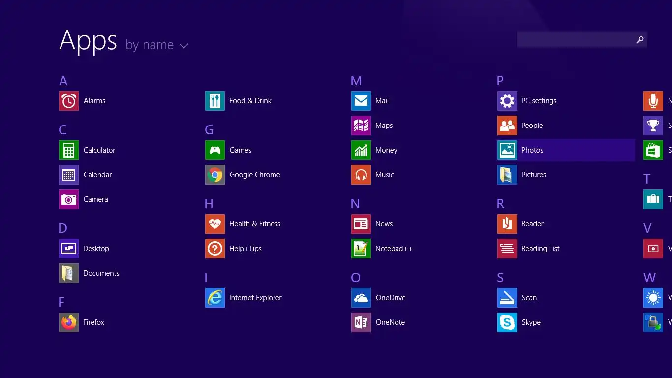672x378 pixels.
Task: Click the letter "M" group header
Action: tap(356, 81)
